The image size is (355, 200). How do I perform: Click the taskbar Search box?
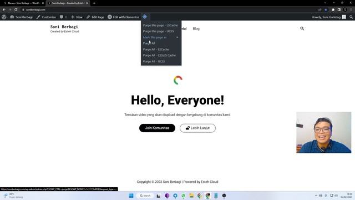(x=145, y=196)
